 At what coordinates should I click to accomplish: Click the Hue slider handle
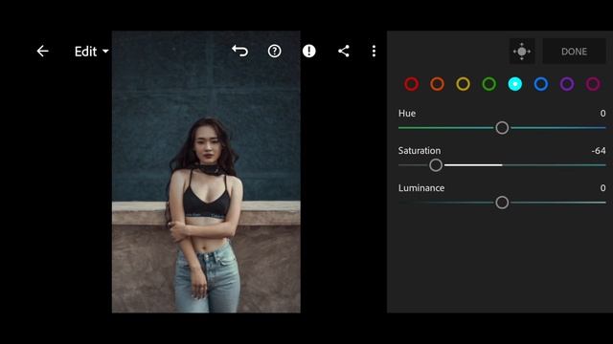click(x=502, y=128)
